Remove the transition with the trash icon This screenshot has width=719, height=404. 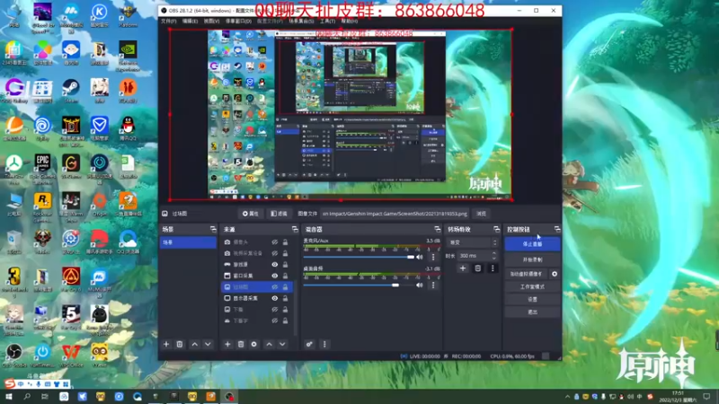tap(478, 268)
